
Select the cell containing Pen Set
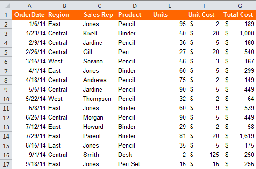[135, 164]
